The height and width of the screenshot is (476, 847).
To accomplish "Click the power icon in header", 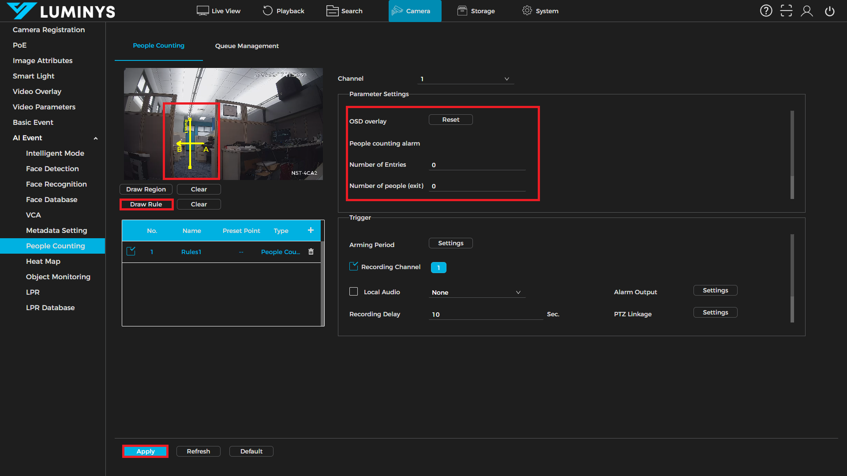I will pyautogui.click(x=829, y=11).
